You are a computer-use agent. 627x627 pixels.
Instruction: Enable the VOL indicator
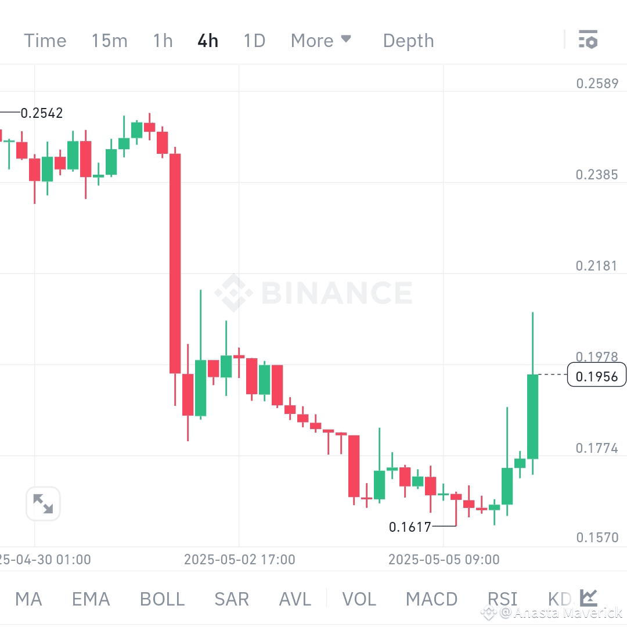(359, 599)
